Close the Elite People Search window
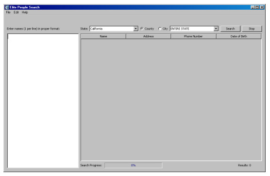 coord(262,7)
